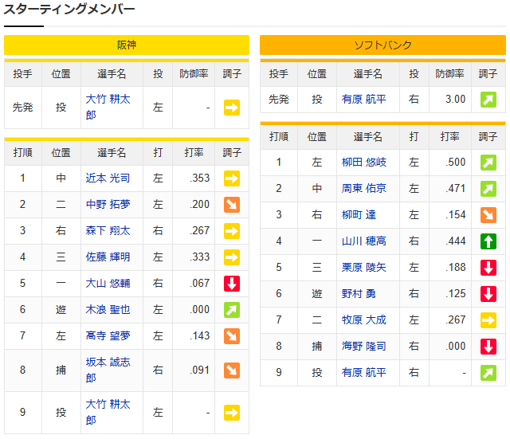Click the green rising arrow for 柳田 悠岐
Image resolution: width=510 pixels, height=439 pixels.
coord(488,163)
